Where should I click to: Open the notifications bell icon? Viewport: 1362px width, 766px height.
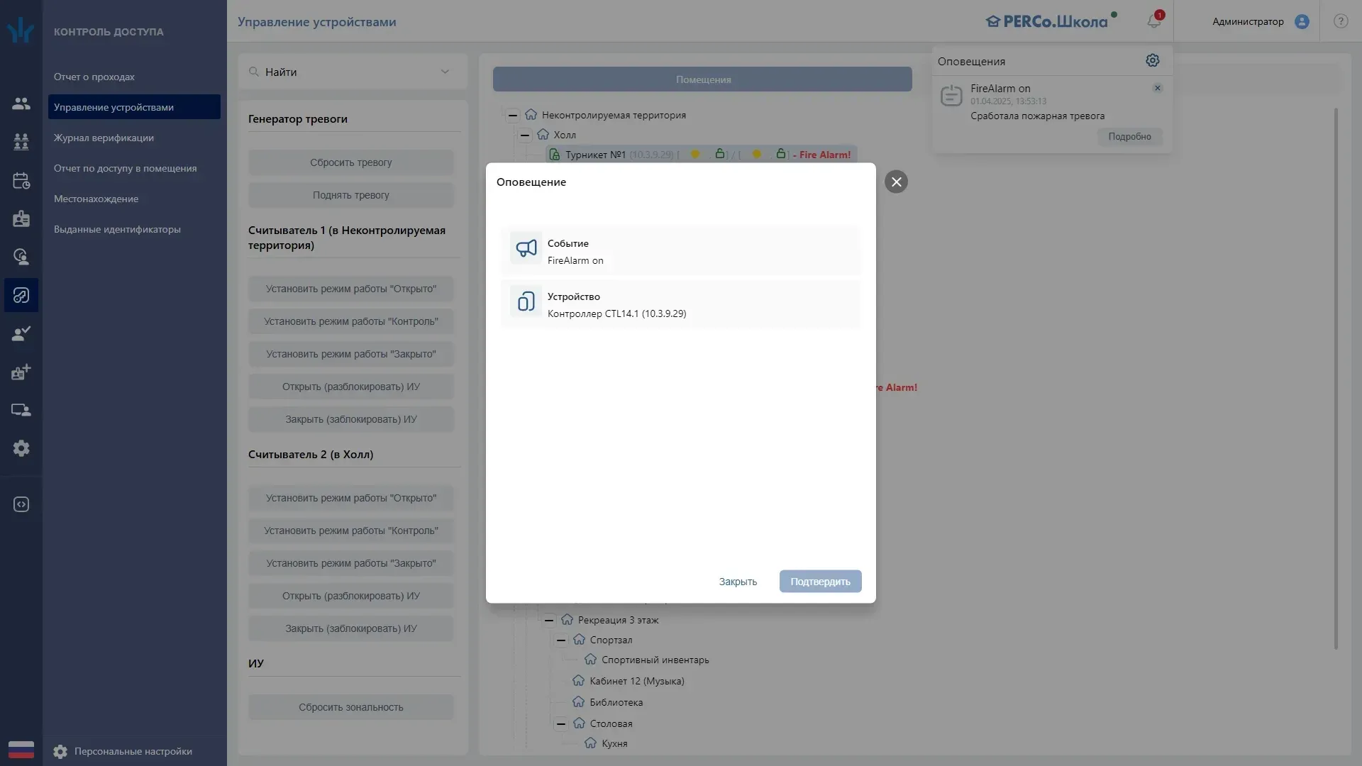pos(1154,21)
